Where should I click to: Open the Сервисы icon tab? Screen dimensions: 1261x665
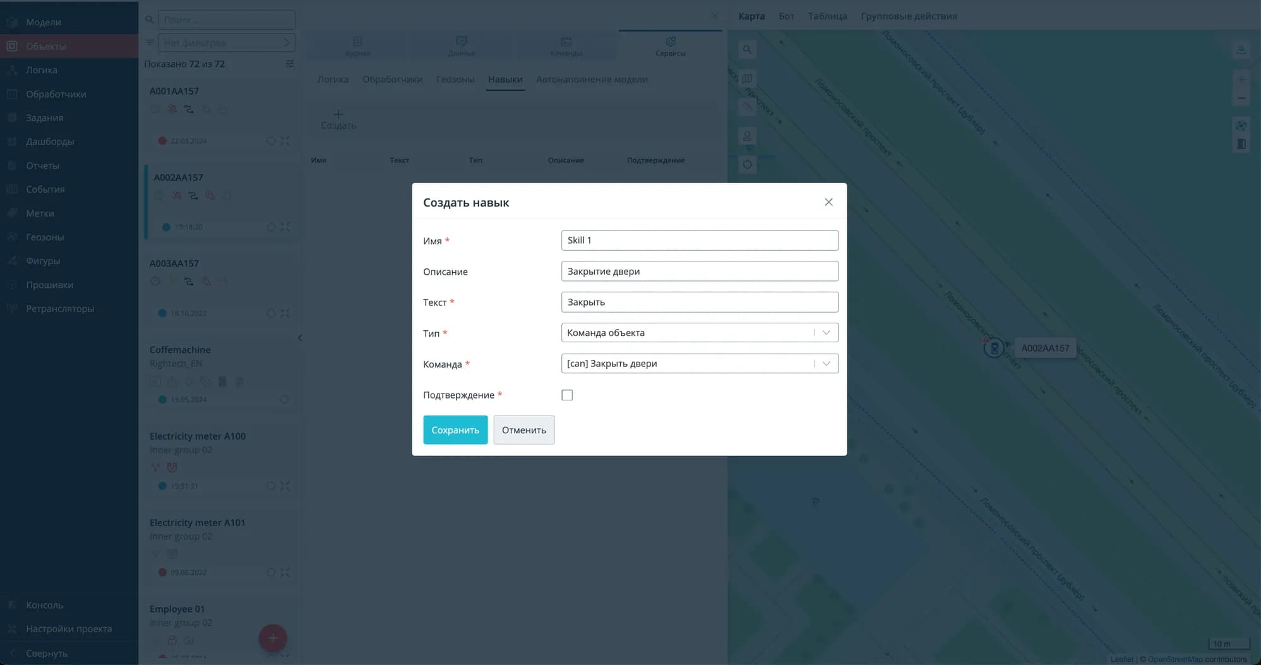coord(670,45)
